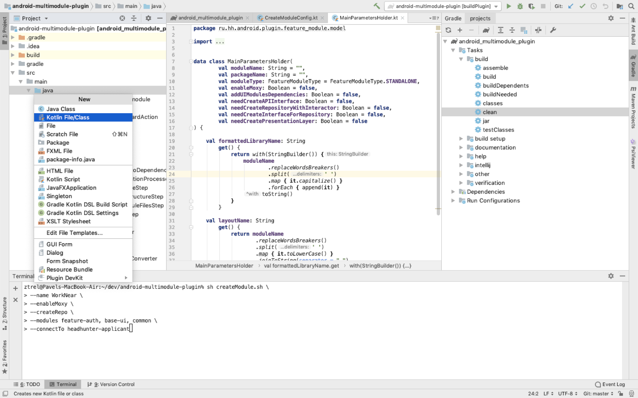Viewport: 638px width, 398px height.
Task: Open Search Everywhere magnifier icon
Action: coord(631,6)
